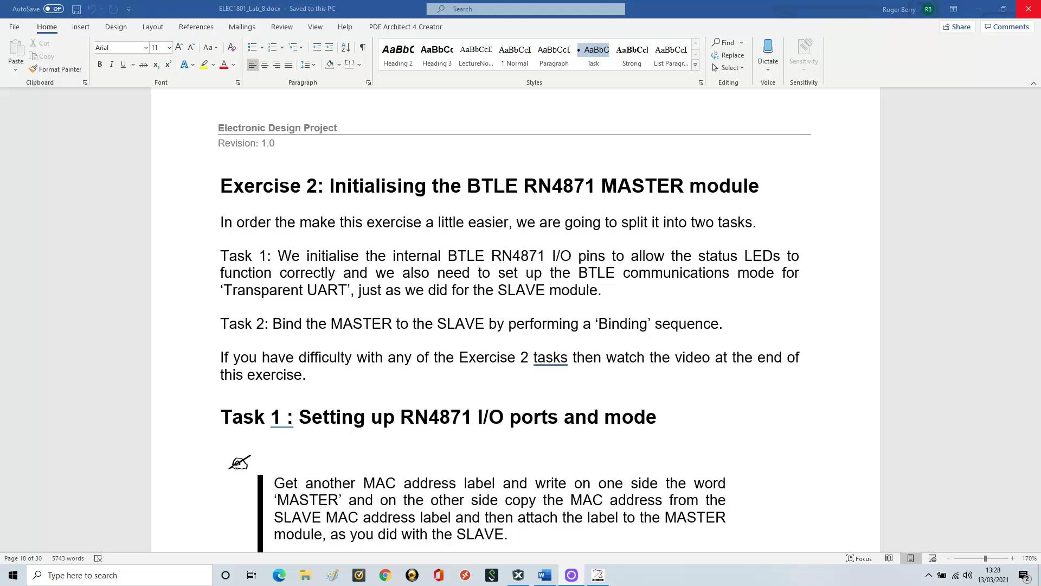Click the Share button

coord(957,27)
